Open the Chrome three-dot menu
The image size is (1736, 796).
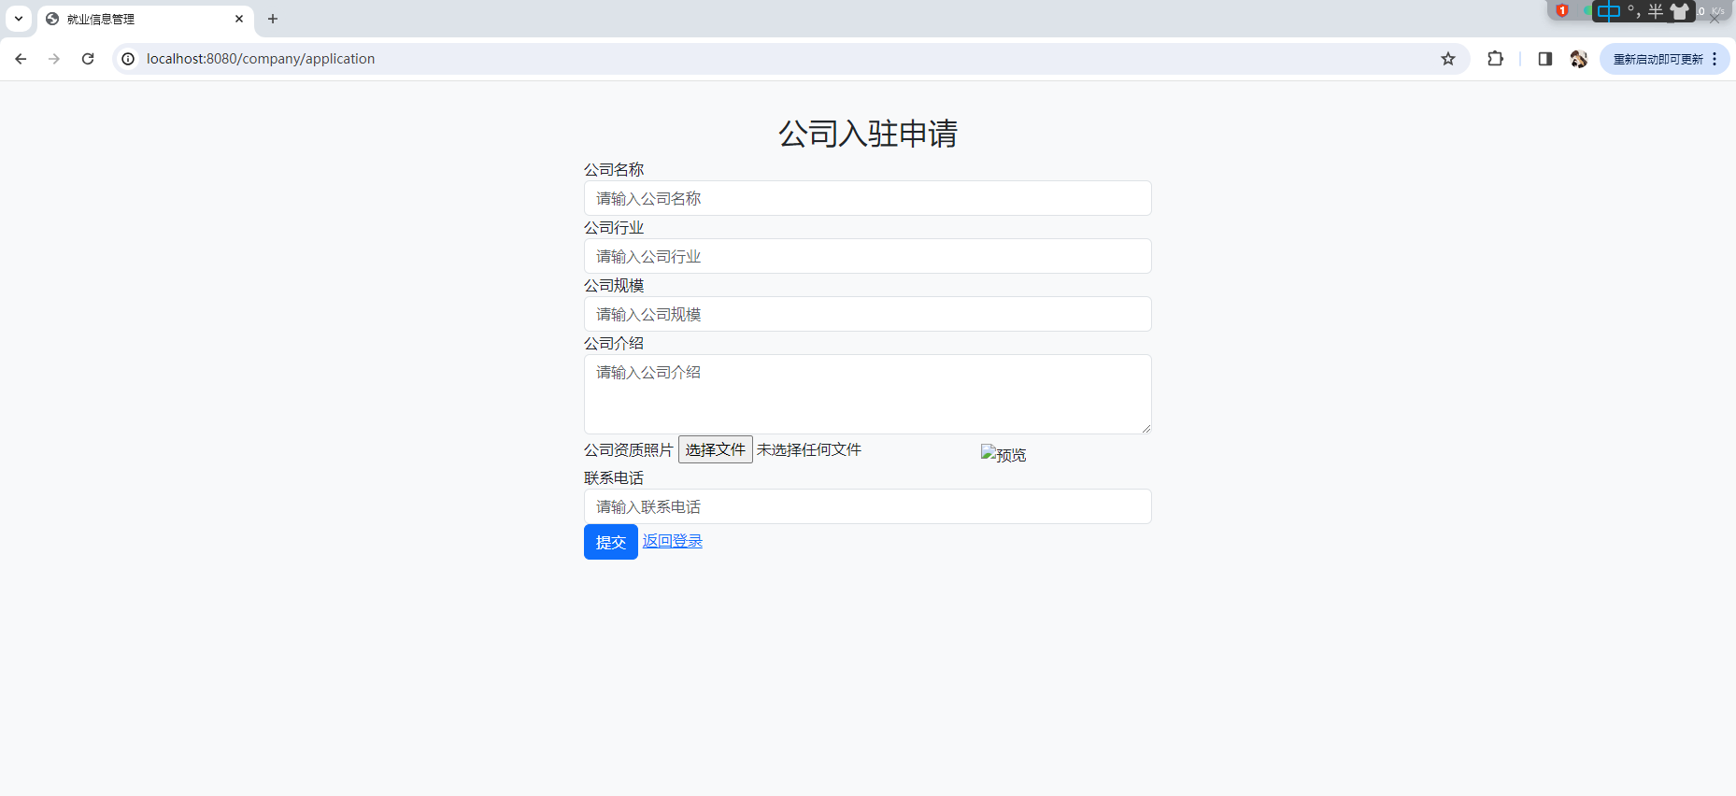point(1715,59)
